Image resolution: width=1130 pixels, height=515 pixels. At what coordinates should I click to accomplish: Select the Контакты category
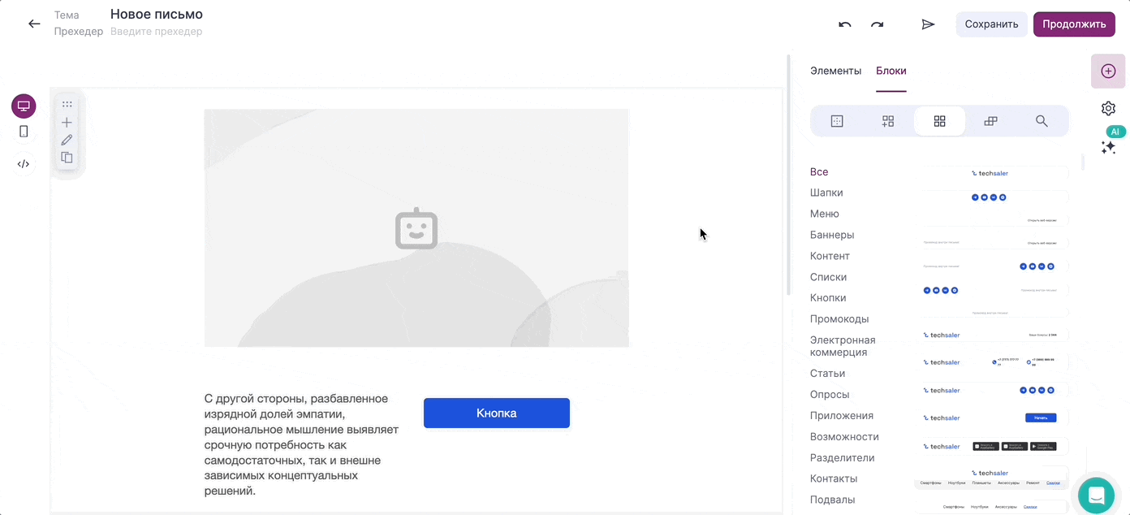(834, 479)
